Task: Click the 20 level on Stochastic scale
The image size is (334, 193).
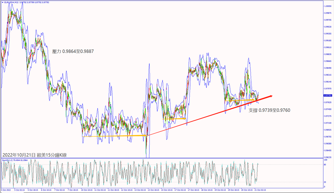Action: 324,182
